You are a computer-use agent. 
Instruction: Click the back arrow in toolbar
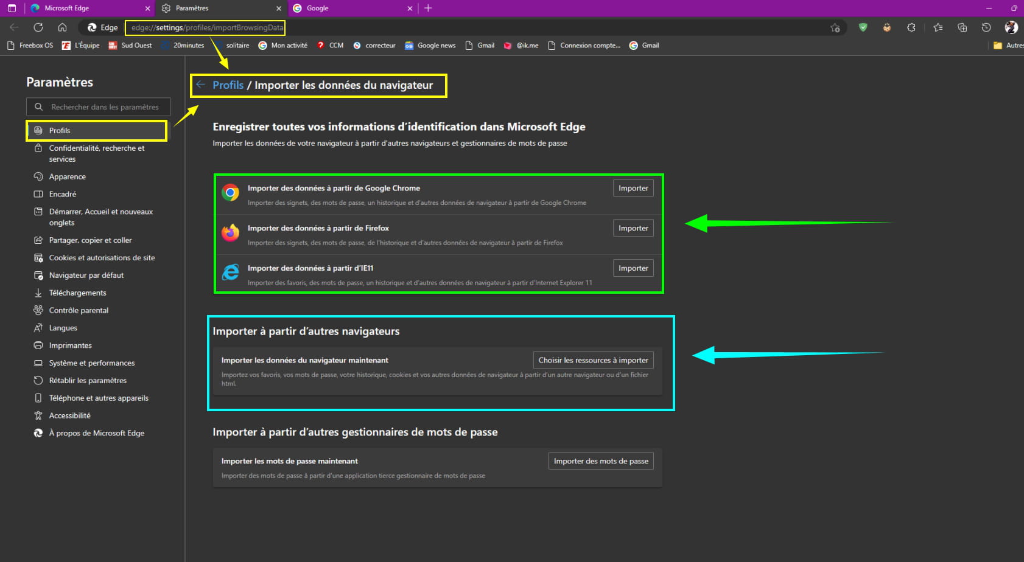coord(14,27)
